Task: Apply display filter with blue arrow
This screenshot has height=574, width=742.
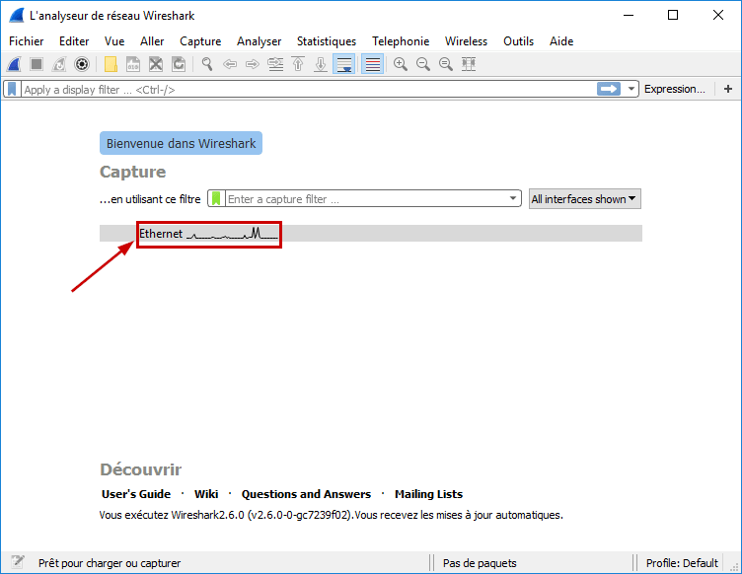Action: pos(609,89)
